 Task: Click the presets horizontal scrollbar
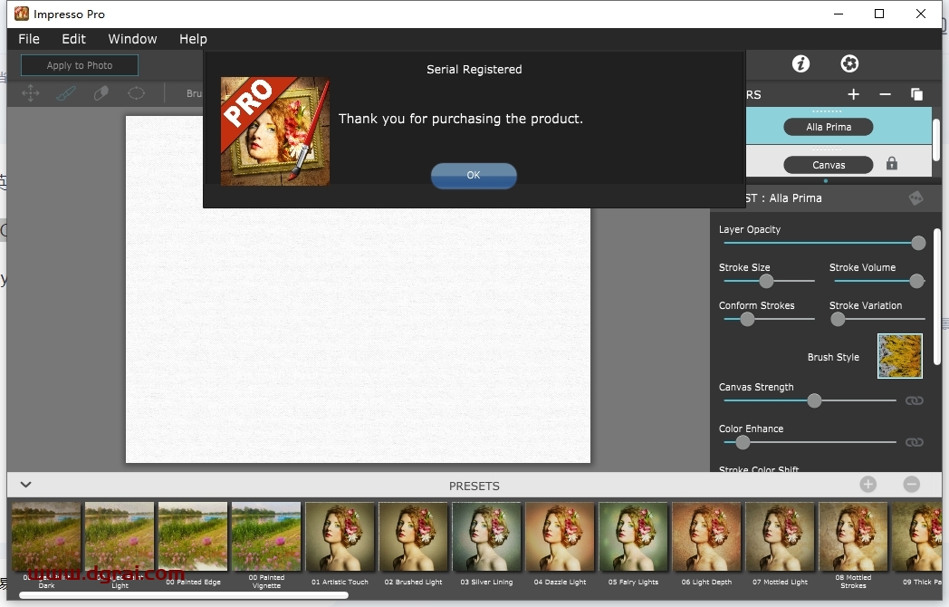[184, 595]
